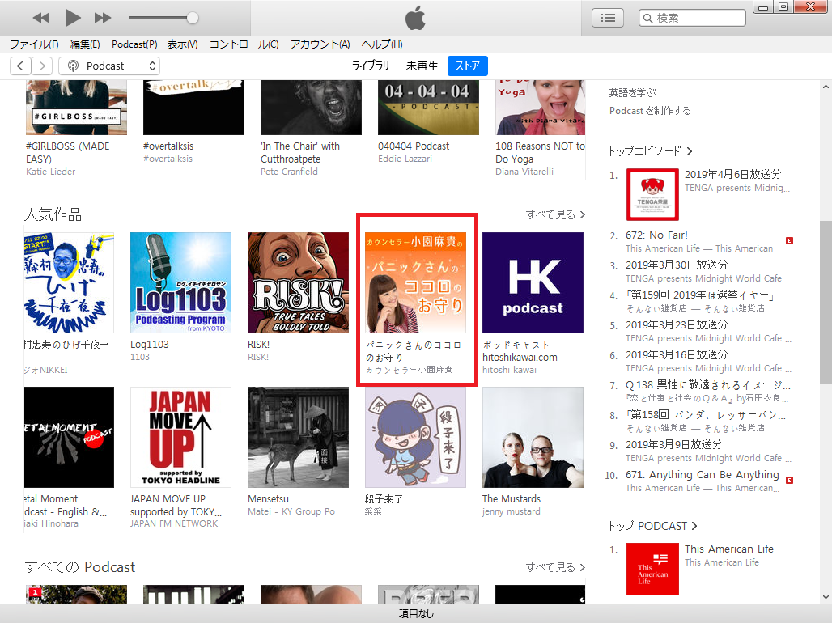Click the vertical scrollbar down arrow
This screenshot has height=623, width=832.
[826, 597]
